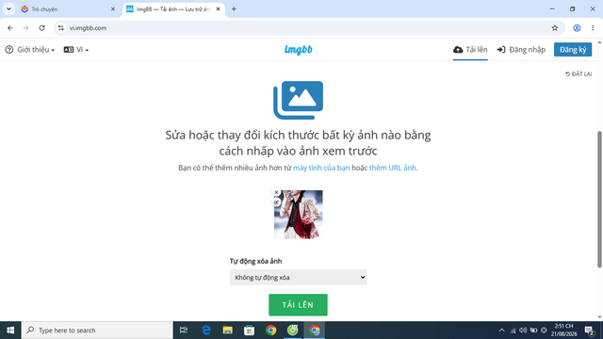The width and height of the screenshot is (603, 339).
Task: Select the Tải lên upload tab
Action: click(470, 50)
